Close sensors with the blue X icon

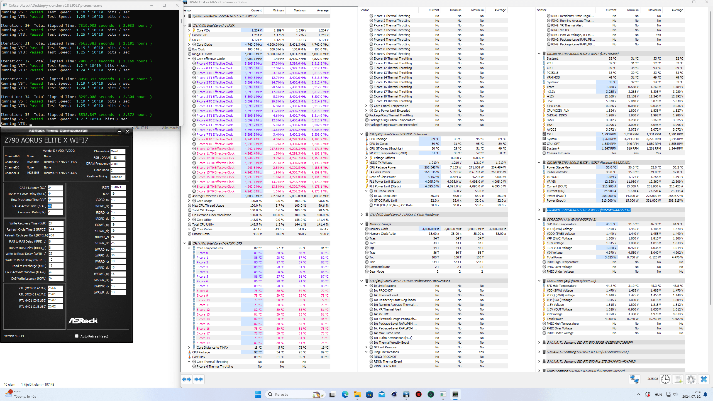point(704,379)
